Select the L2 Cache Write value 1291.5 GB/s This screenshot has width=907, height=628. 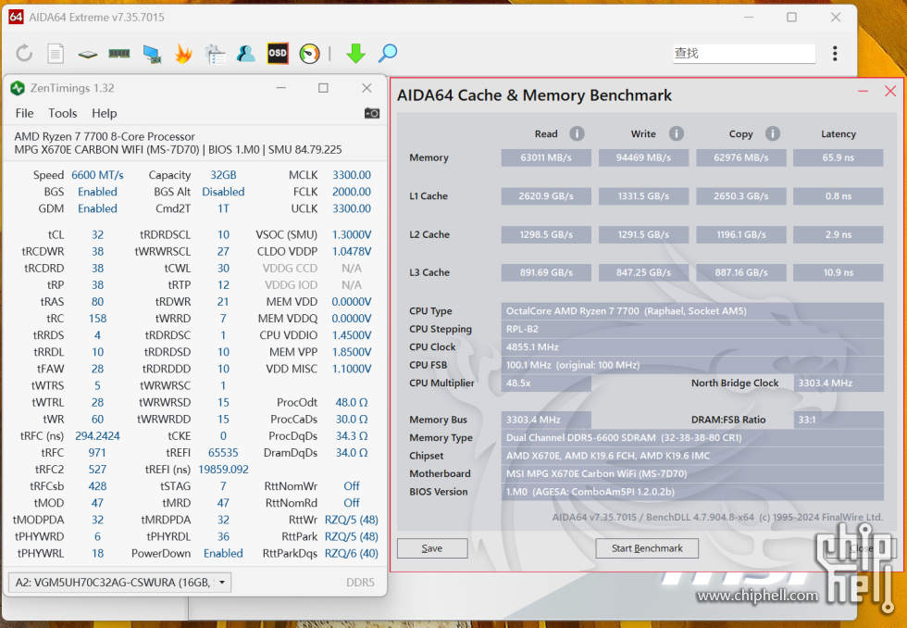(x=643, y=234)
